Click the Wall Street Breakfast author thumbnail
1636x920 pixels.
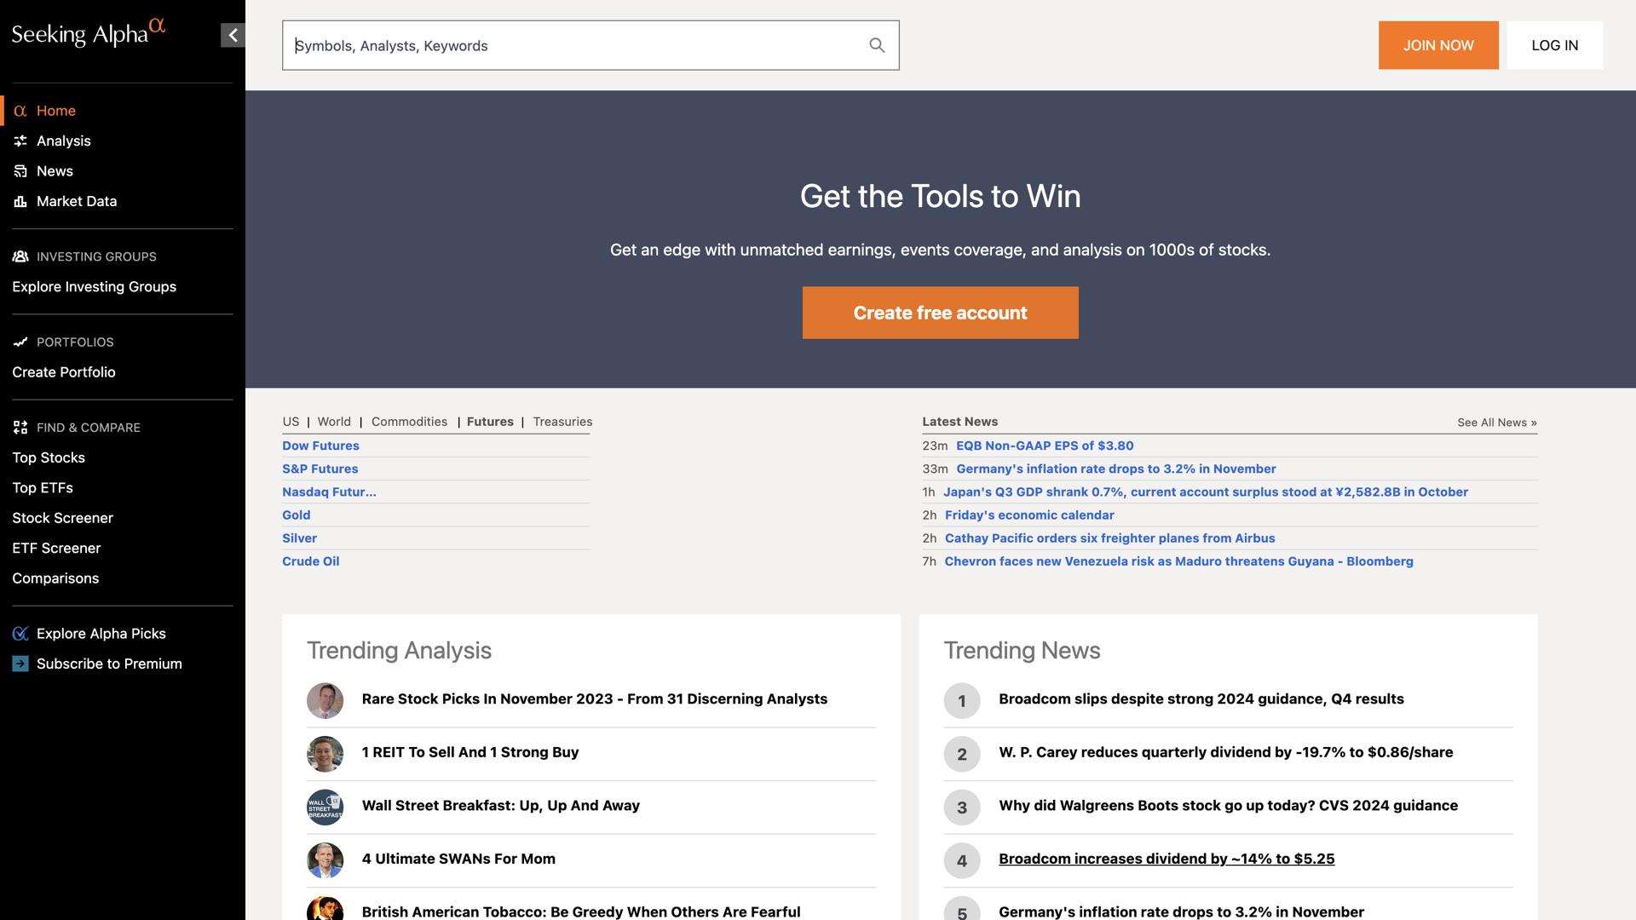pos(325,807)
